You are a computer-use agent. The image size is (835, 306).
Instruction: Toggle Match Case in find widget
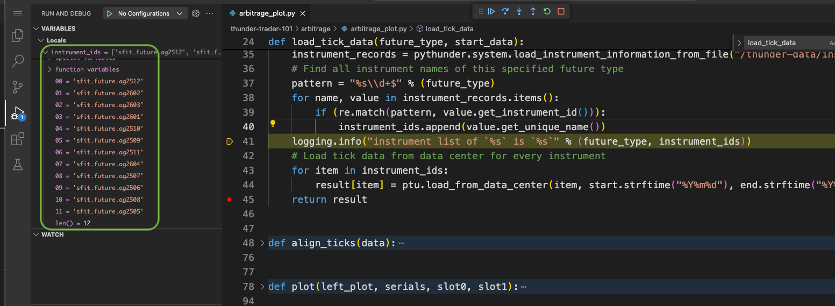click(831, 43)
